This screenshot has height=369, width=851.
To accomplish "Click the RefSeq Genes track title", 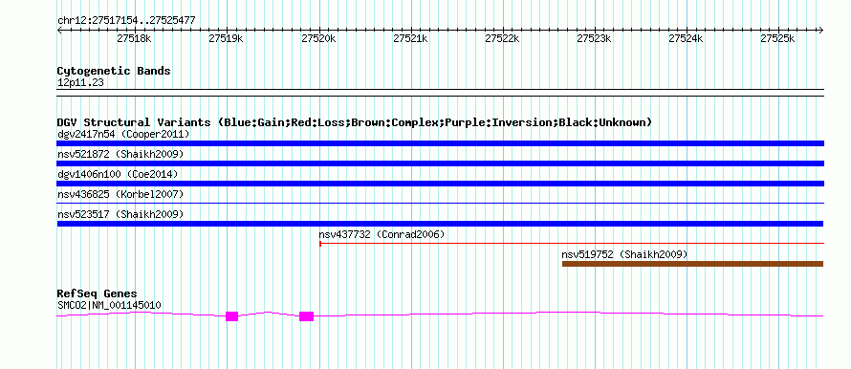I will [97, 294].
